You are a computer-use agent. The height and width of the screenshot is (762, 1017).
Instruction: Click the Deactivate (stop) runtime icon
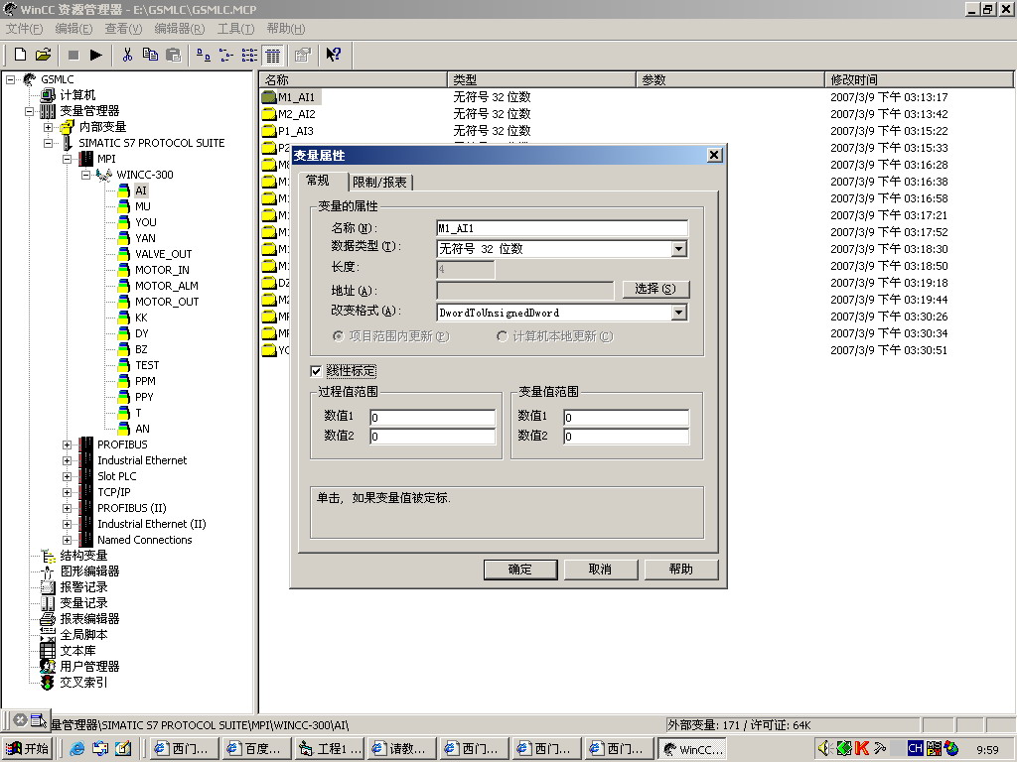pyautogui.click(x=73, y=56)
